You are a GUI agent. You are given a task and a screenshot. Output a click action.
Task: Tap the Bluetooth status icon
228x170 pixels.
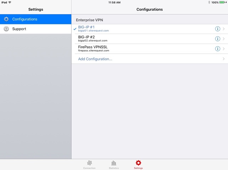coord(209,2)
